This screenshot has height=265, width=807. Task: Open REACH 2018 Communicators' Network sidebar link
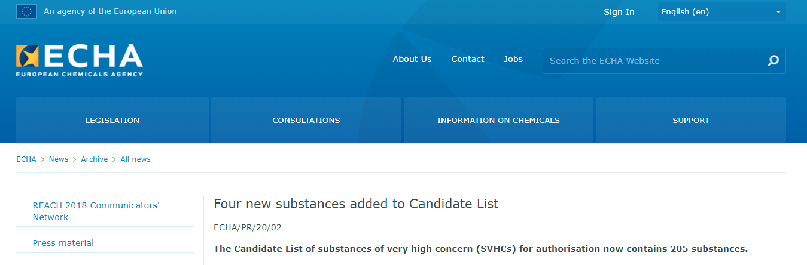96,211
